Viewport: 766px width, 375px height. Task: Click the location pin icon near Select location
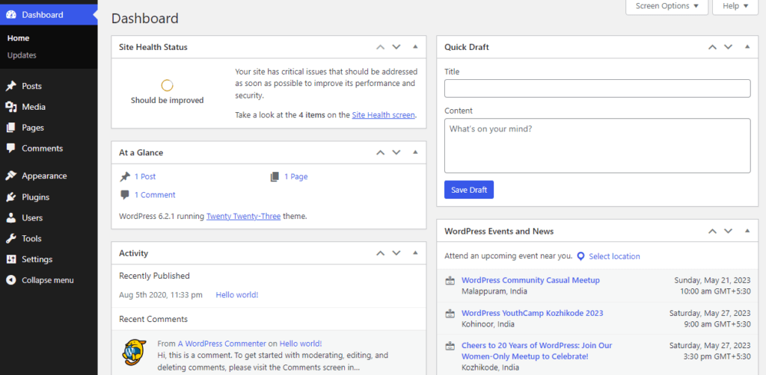click(x=580, y=256)
